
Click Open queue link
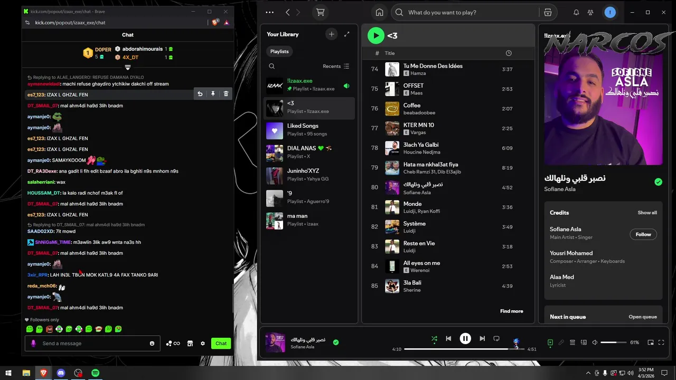coord(643,317)
